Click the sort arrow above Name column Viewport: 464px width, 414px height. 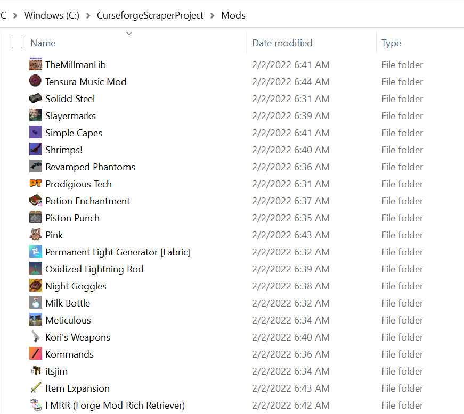[129, 34]
